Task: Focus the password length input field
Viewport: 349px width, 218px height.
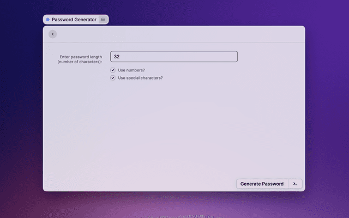Action: (x=173, y=57)
